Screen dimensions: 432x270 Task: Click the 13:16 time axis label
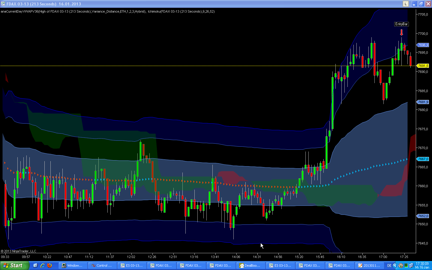194,257
